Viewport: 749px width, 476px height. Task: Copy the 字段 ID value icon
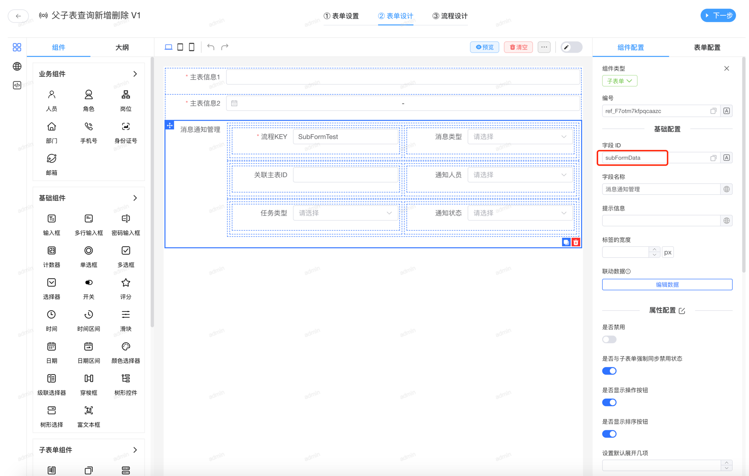[713, 158]
